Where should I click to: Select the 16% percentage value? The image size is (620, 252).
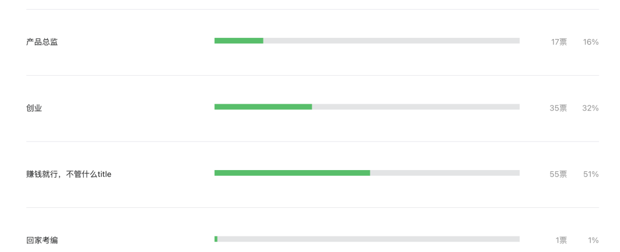tap(591, 42)
